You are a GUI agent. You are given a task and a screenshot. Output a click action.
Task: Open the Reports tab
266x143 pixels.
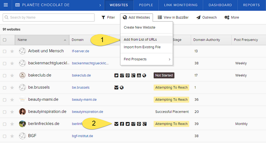pyautogui.click(x=251, y=5)
